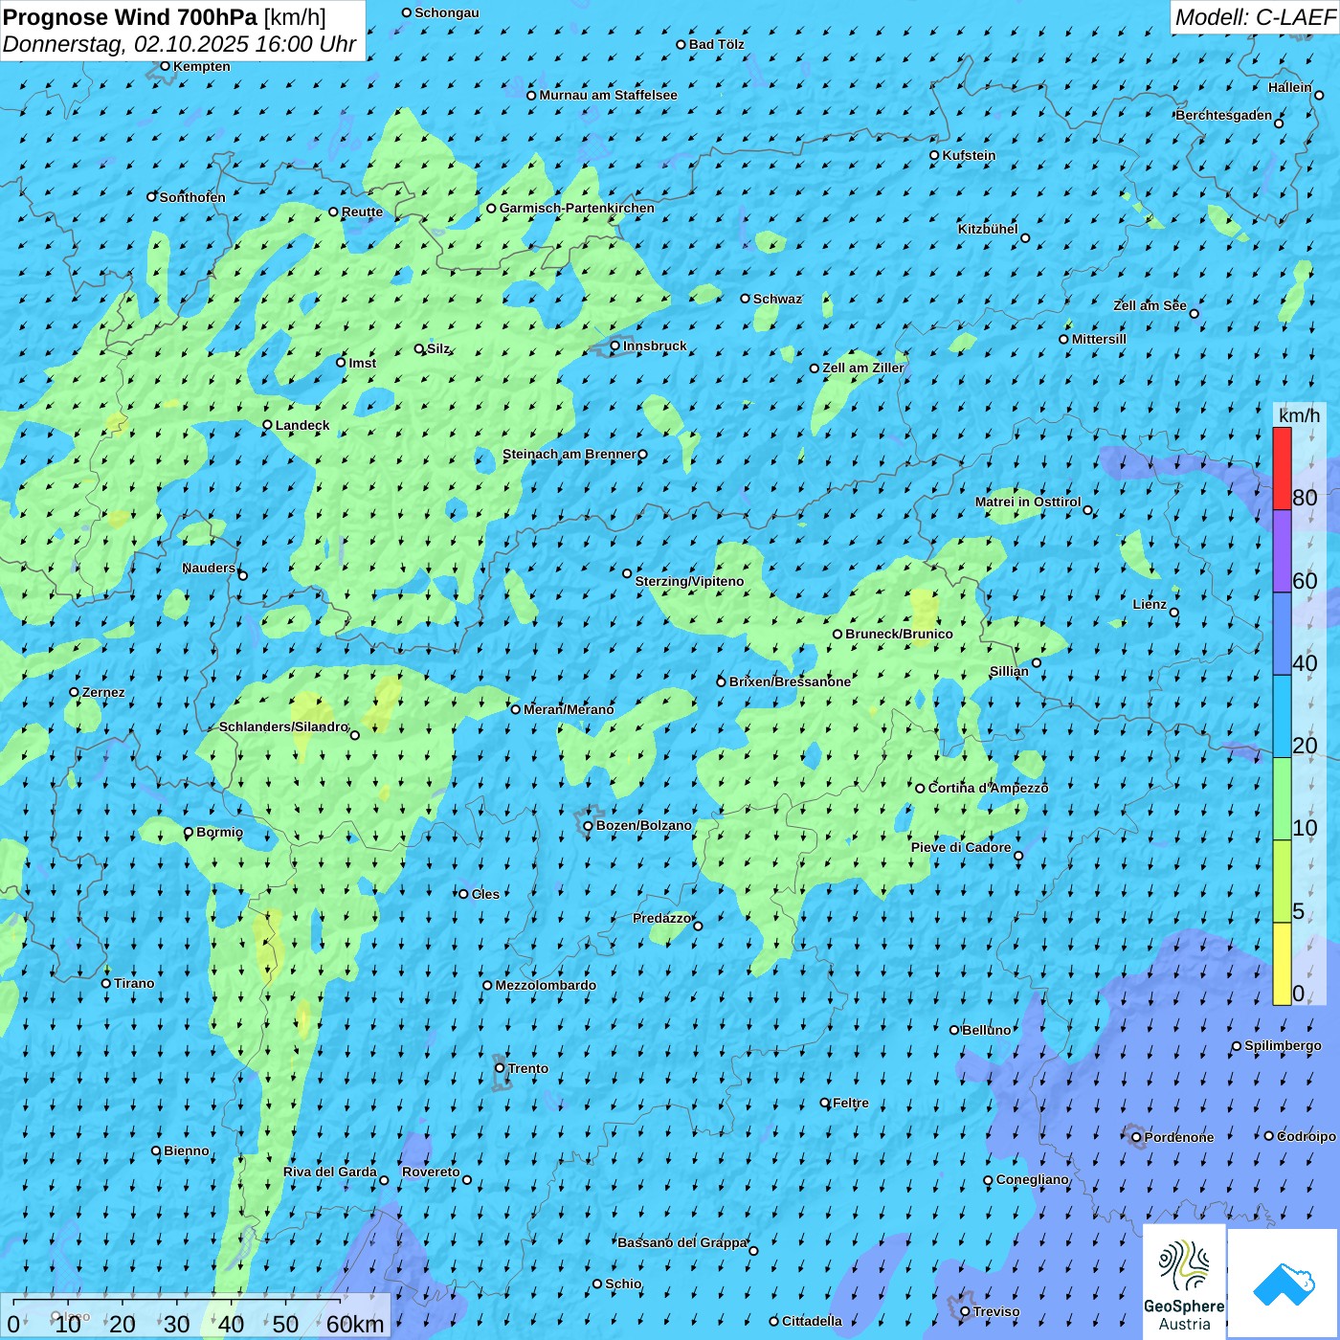Click the 'Reutte' label

pyautogui.click(x=362, y=212)
